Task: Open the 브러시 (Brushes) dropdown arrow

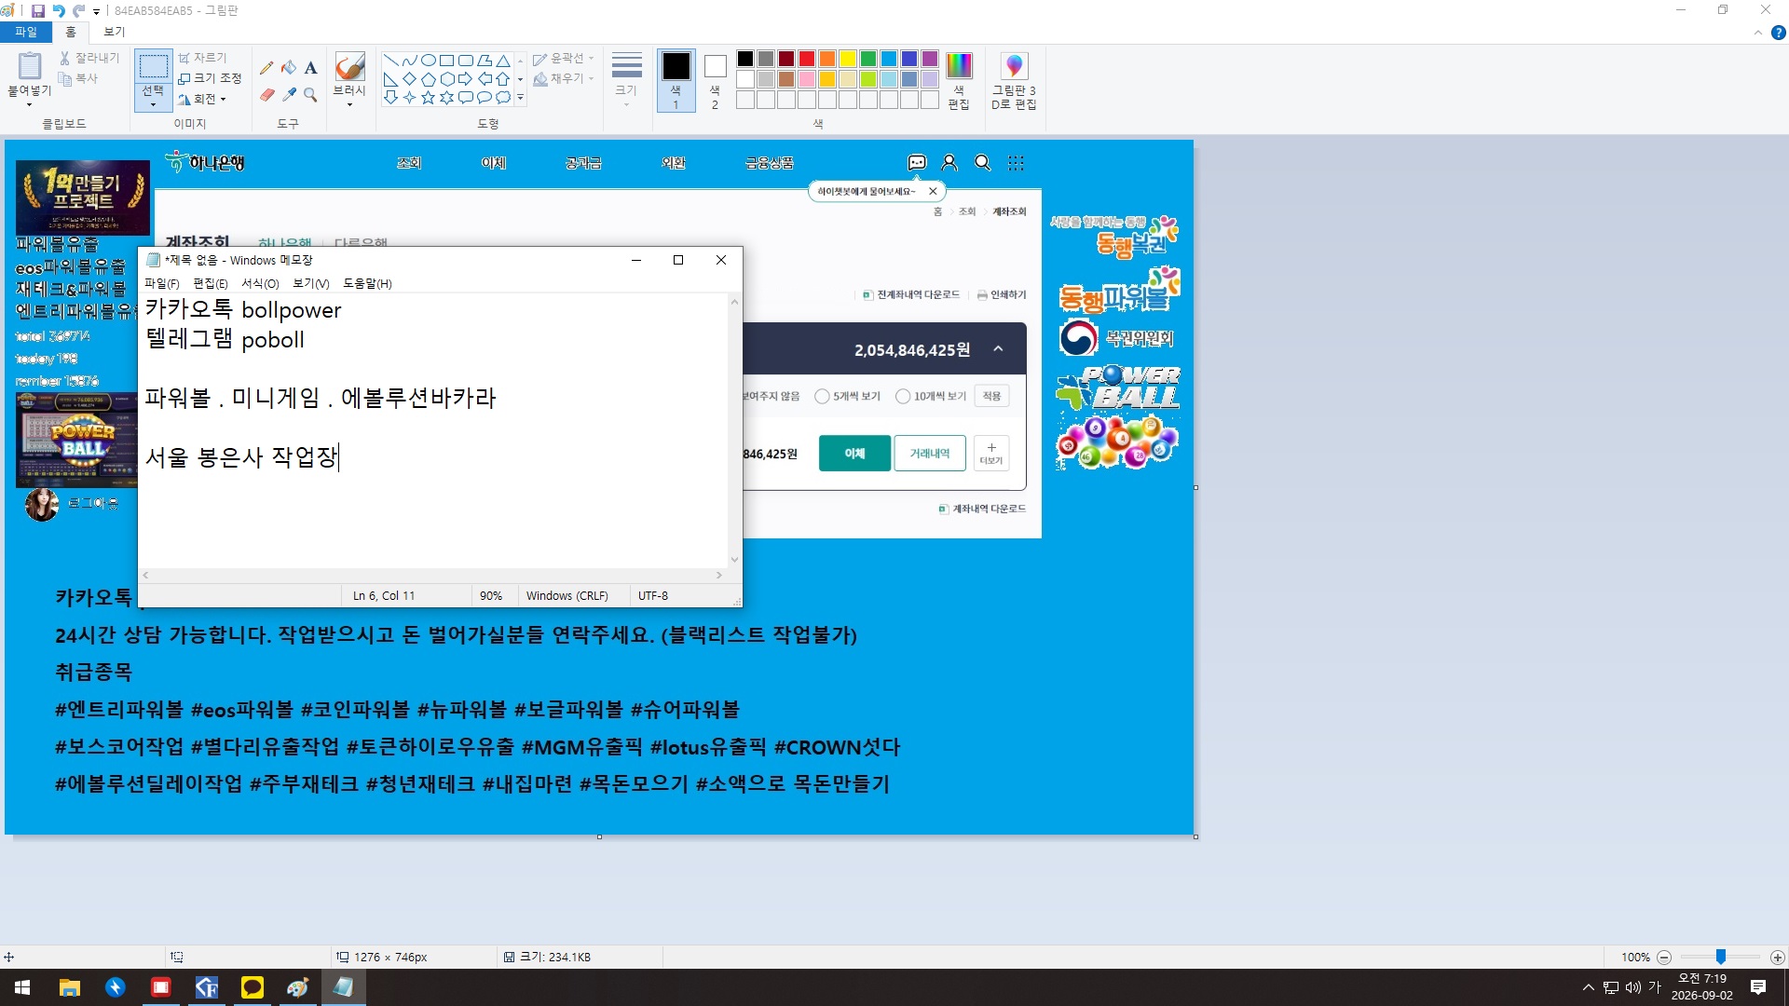Action: click(349, 103)
